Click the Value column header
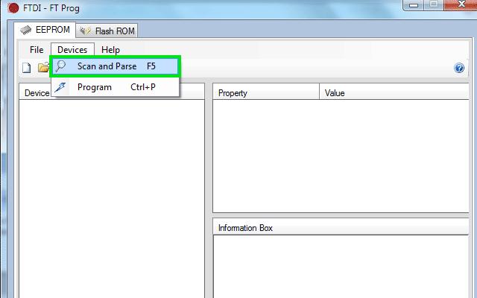This screenshot has width=477, height=298. click(x=395, y=93)
